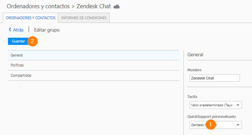Open the Compartidos section
The width and height of the screenshot is (252, 135).
(93, 75)
